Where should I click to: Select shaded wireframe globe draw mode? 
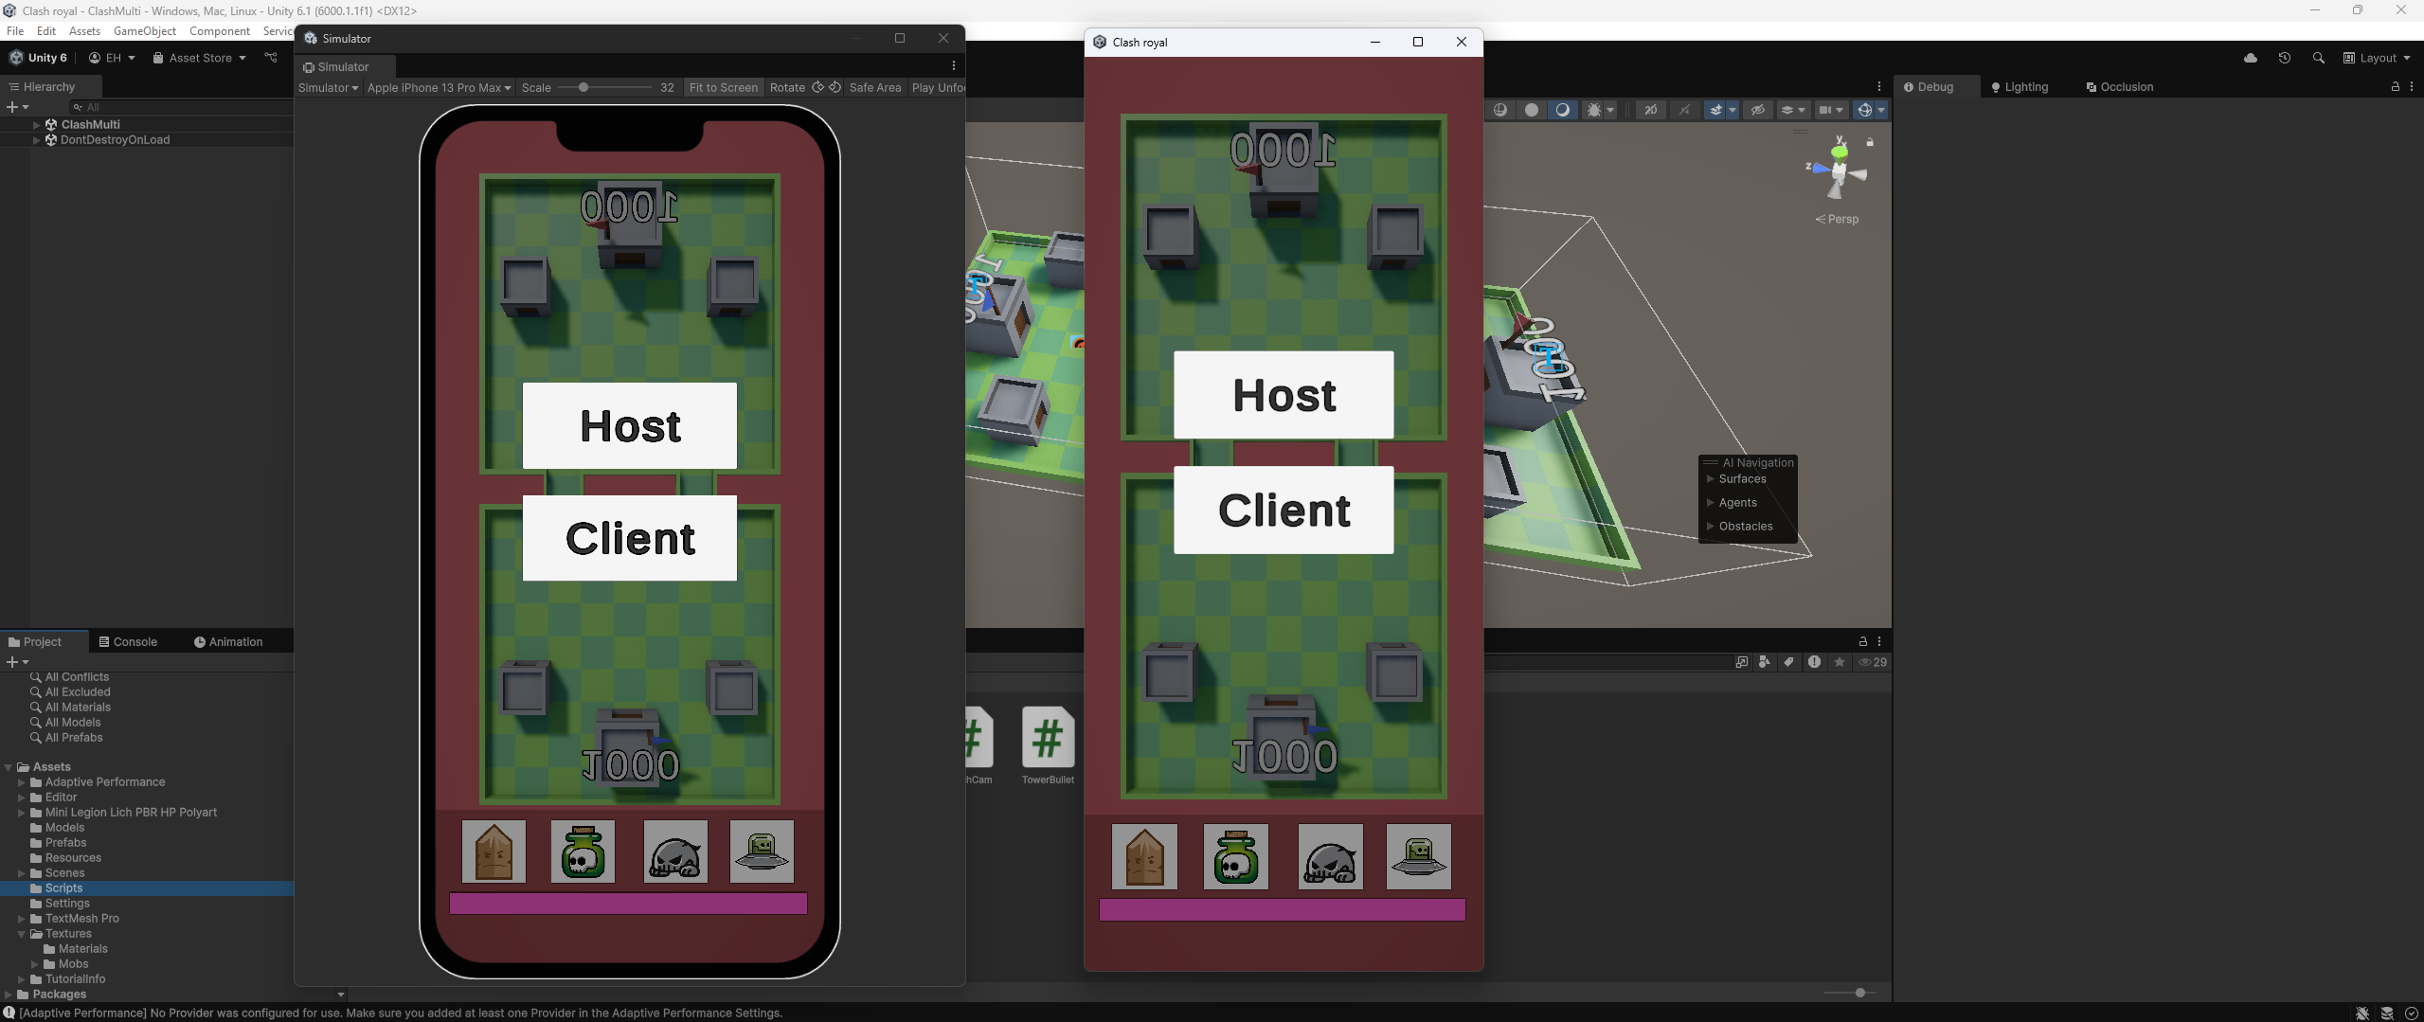click(1500, 110)
